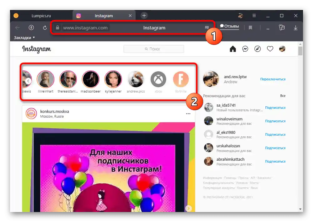The image size is (313, 222).
Task: Close the Instagram tab
Action: [130, 16]
